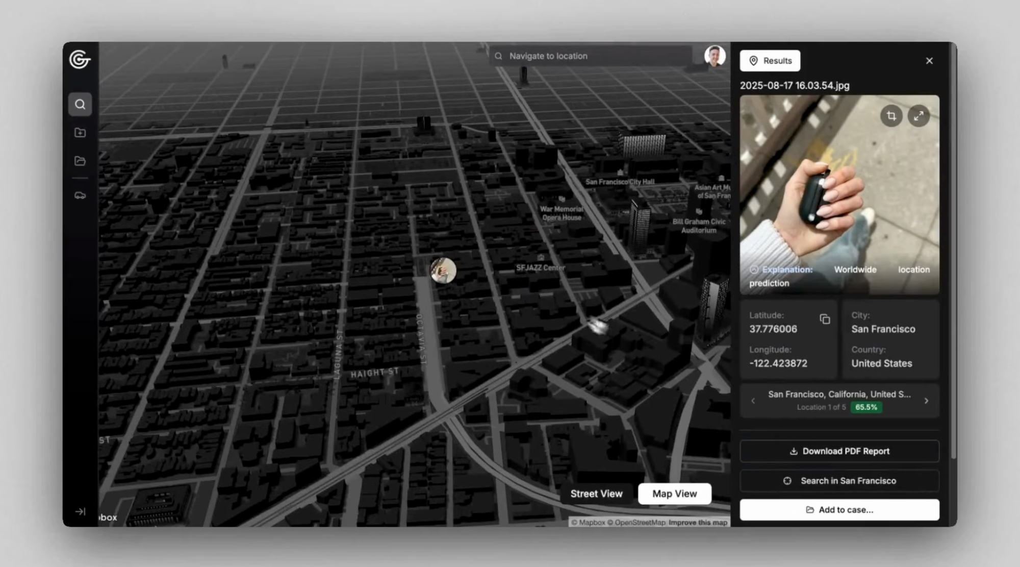Open the new case folder icon
1020x567 pixels.
click(80, 132)
